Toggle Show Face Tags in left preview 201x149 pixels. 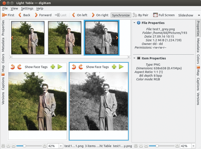click(36, 67)
